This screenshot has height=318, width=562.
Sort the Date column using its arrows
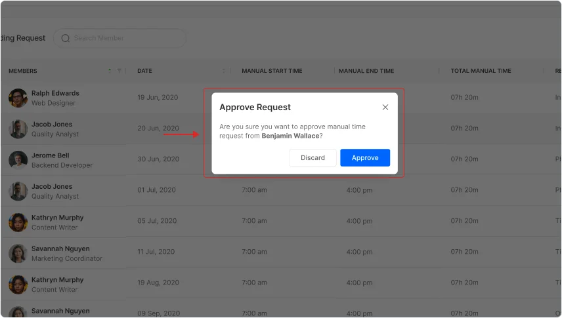[224, 71]
